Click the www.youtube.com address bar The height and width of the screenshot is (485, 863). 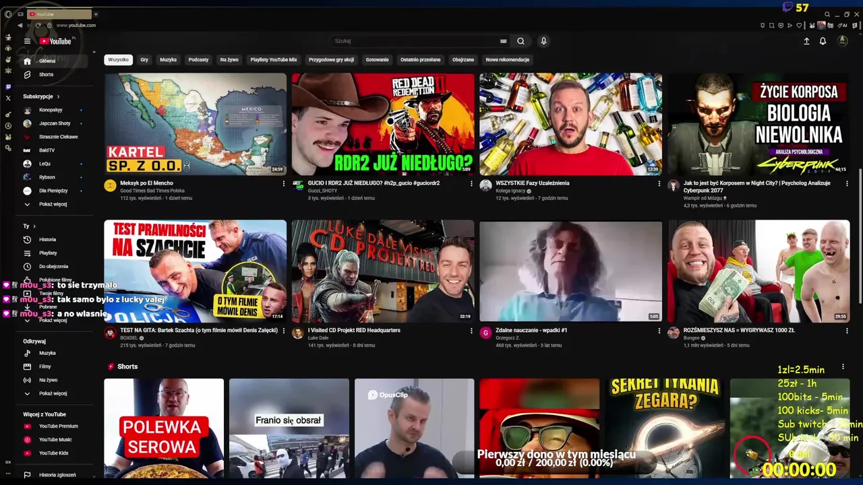[x=76, y=26]
